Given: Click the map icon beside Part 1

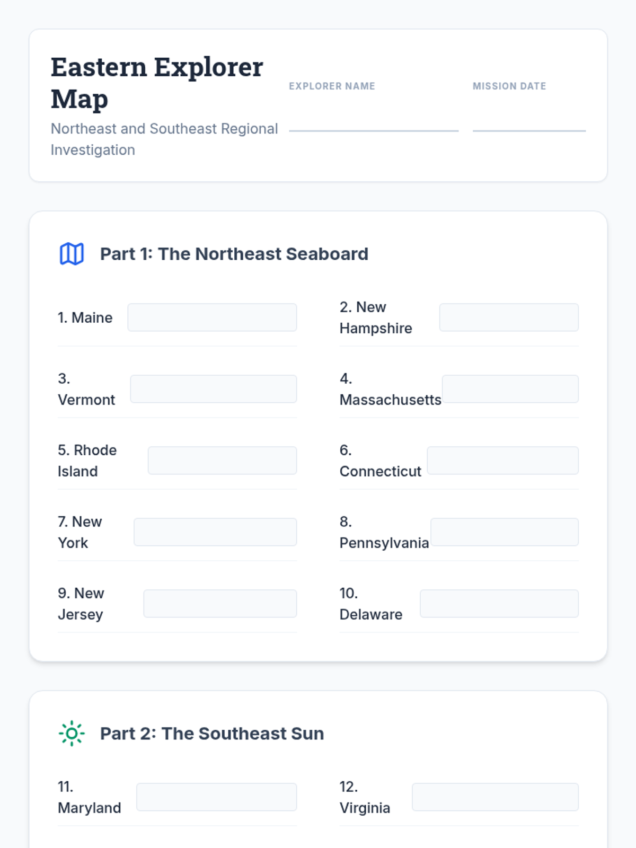Looking at the screenshot, I should [72, 254].
